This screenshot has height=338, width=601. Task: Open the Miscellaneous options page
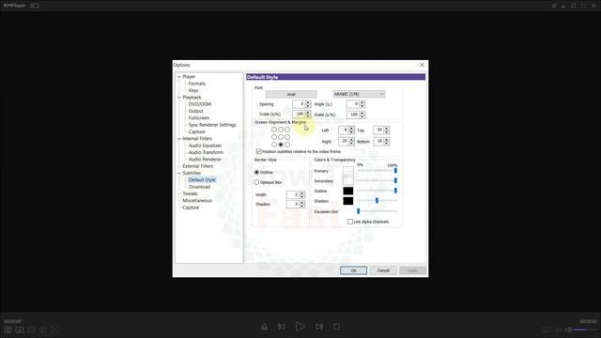pyautogui.click(x=197, y=201)
